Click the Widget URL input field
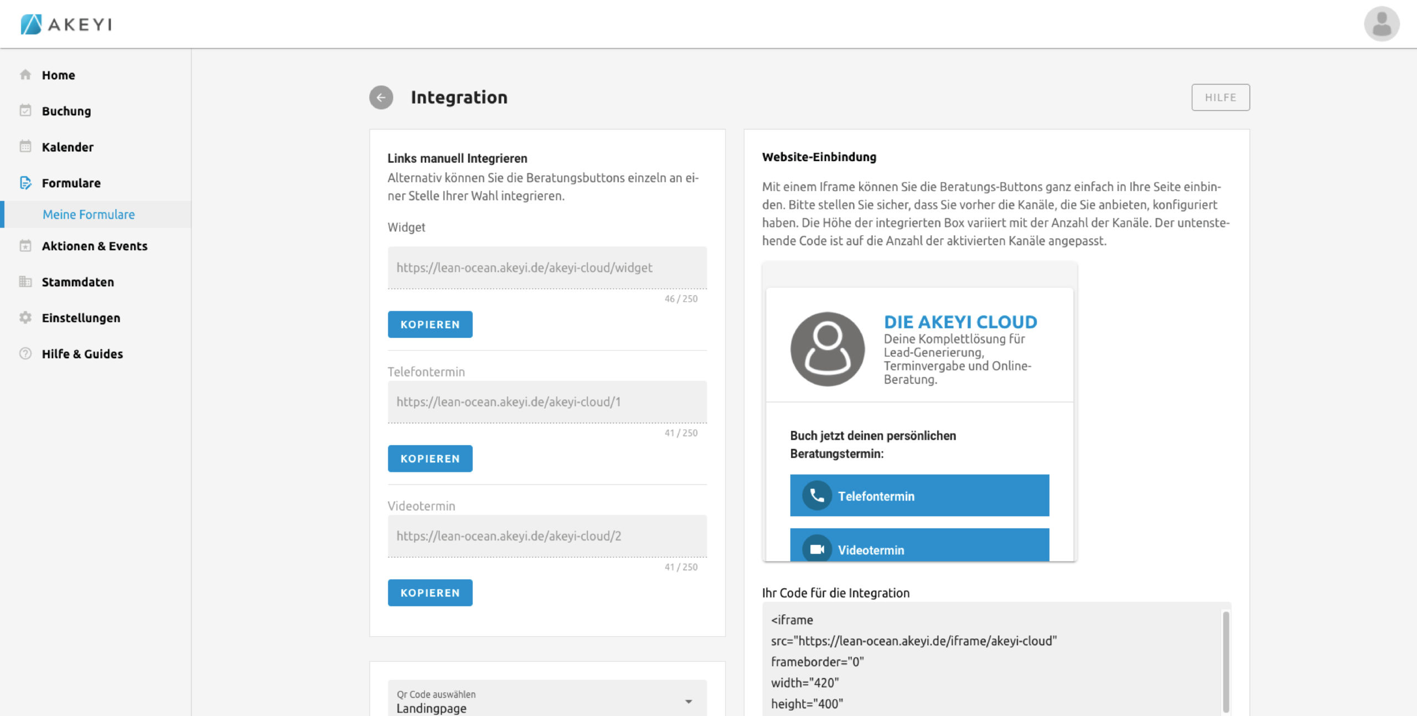The height and width of the screenshot is (716, 1417). tap(547, 268)
